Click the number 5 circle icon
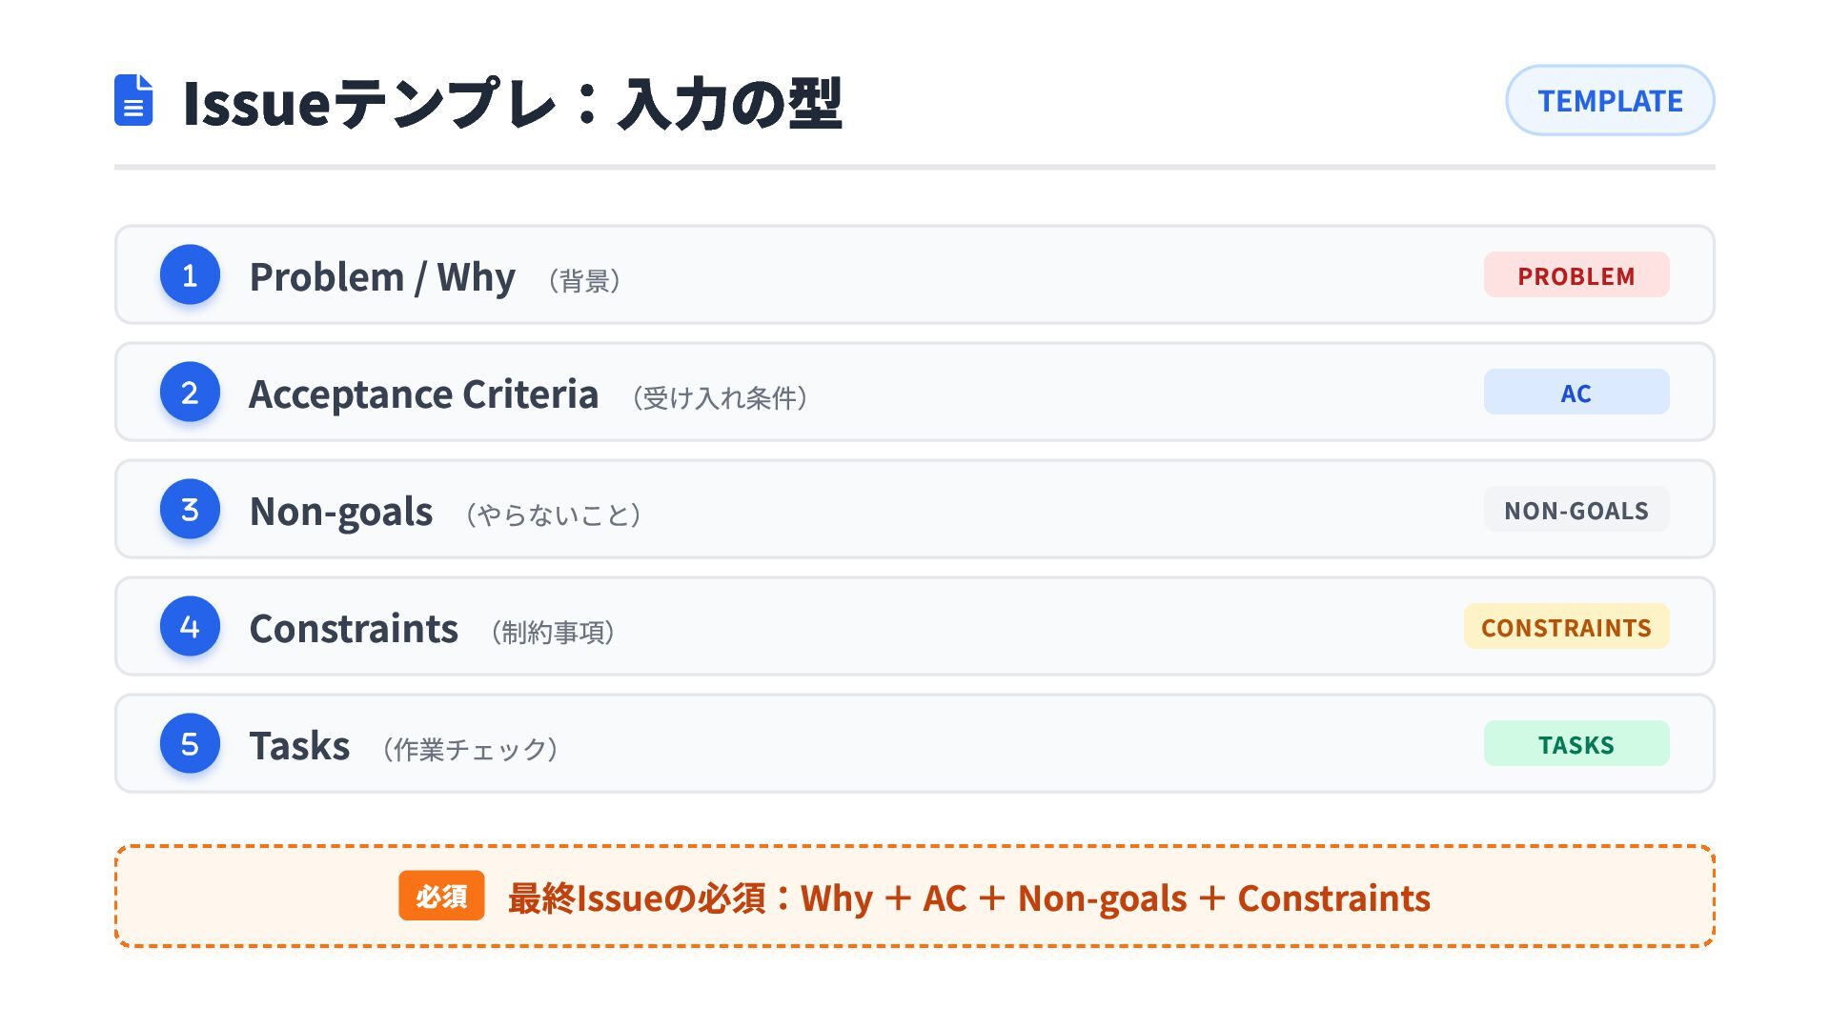Viewport: 1830px width, 1029px height. [x=190, y=744]
